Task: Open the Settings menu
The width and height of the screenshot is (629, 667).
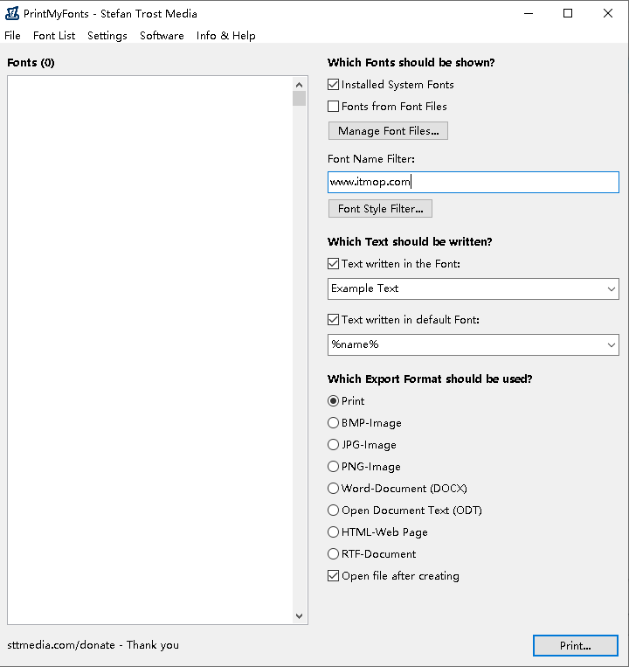Action: 107,36
